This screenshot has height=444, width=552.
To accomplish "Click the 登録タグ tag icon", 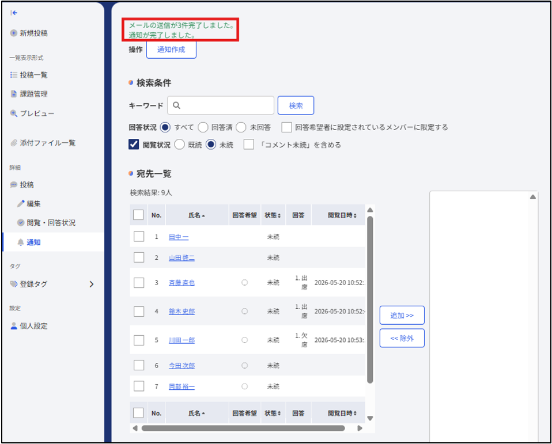I will (14, 284).
